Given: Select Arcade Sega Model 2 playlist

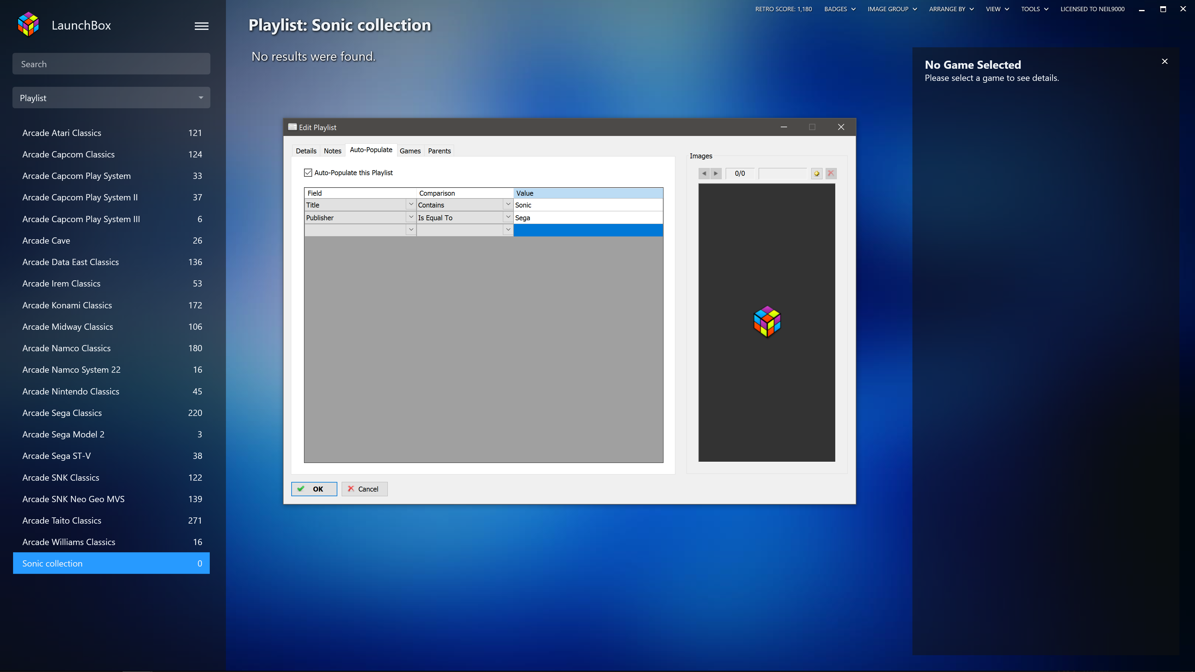Looking at the screenshot, I should pyautogui.click(x=111, y=434).
